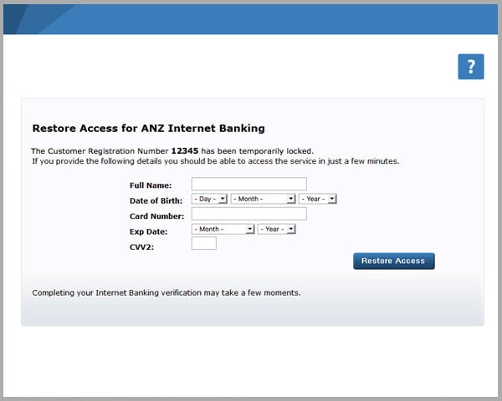Click the Restore Access button

(x=394, y=261)
